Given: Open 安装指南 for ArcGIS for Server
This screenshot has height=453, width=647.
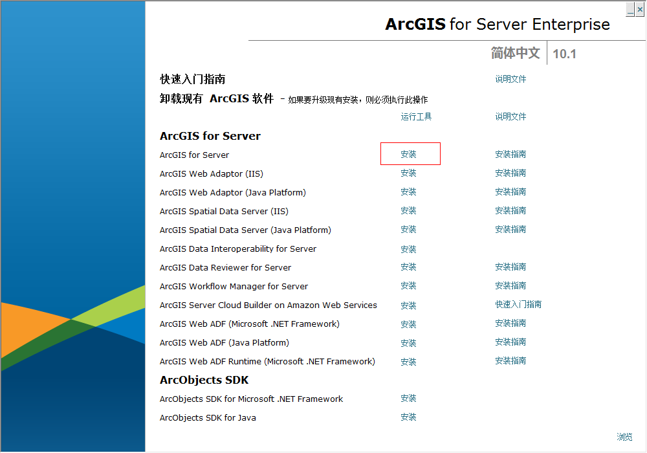Looking at the screenshot, I should click(510, 154).
